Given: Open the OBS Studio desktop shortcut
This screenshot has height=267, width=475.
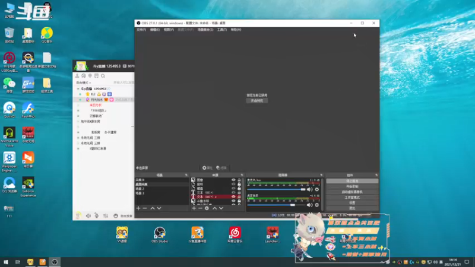Looking at the screenshot, I should (159, 235).
